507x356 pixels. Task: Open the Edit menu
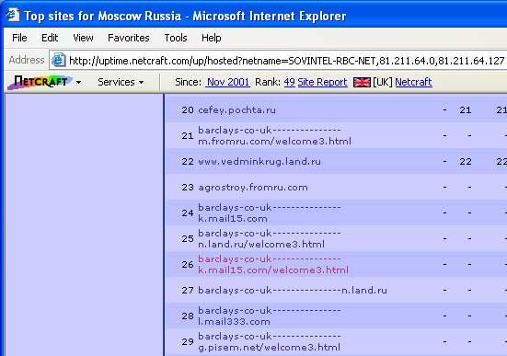pyautogui.click(x=50, y=38)
